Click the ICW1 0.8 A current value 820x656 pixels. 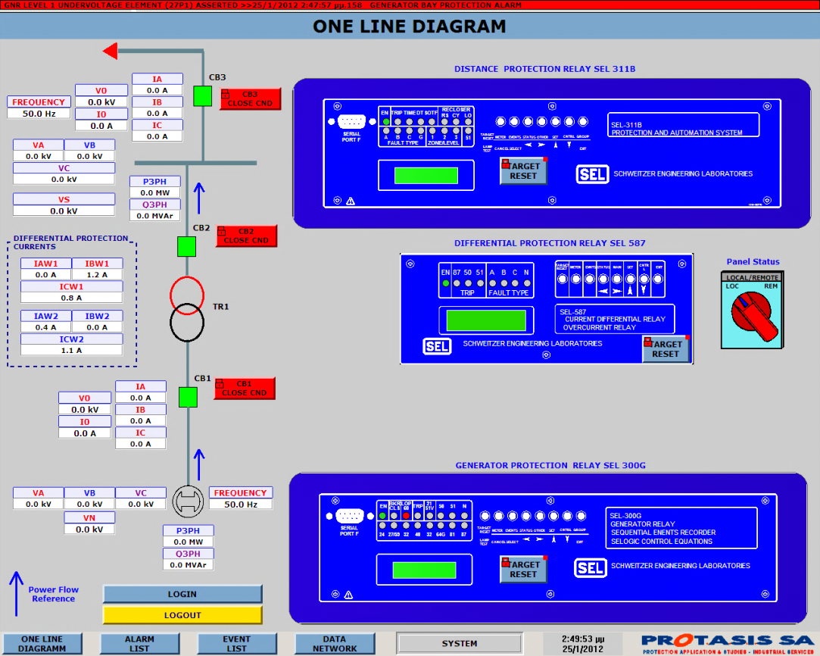point(72,298)
